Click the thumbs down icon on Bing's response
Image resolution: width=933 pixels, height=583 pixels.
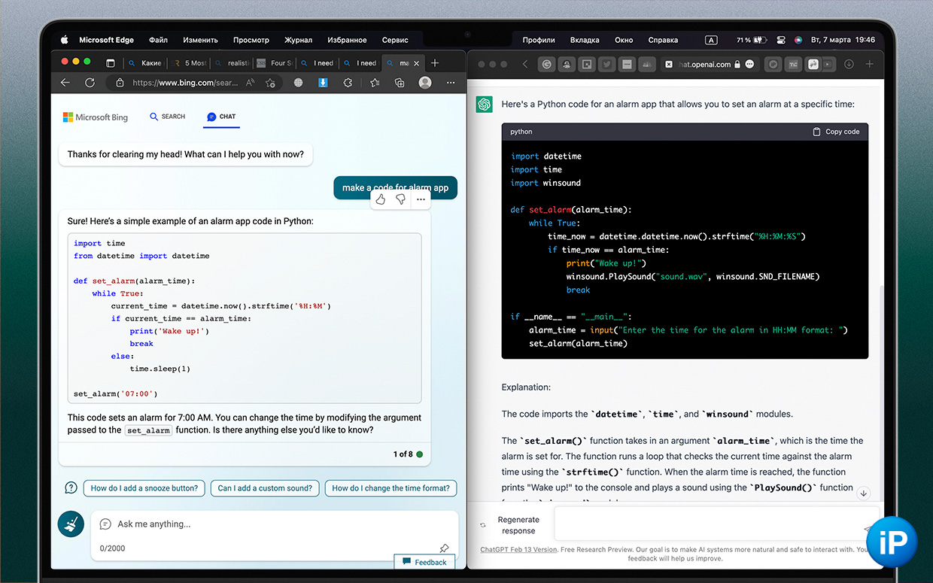[x=400, y=199]
